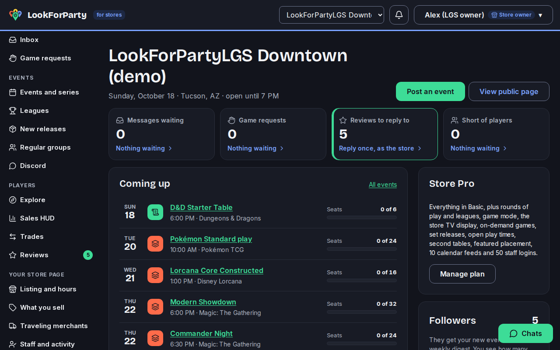Click the Manage plan button
560x350 pixels.
[462, 274]
